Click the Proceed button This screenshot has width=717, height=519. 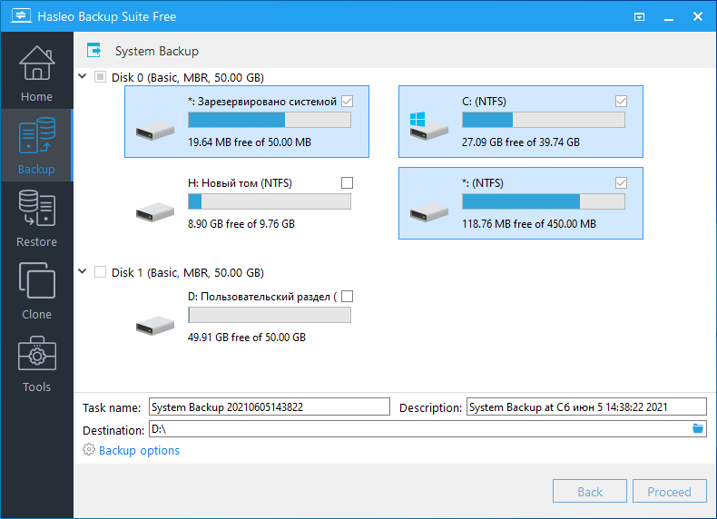pyautogui.click(x=670, y=491)
